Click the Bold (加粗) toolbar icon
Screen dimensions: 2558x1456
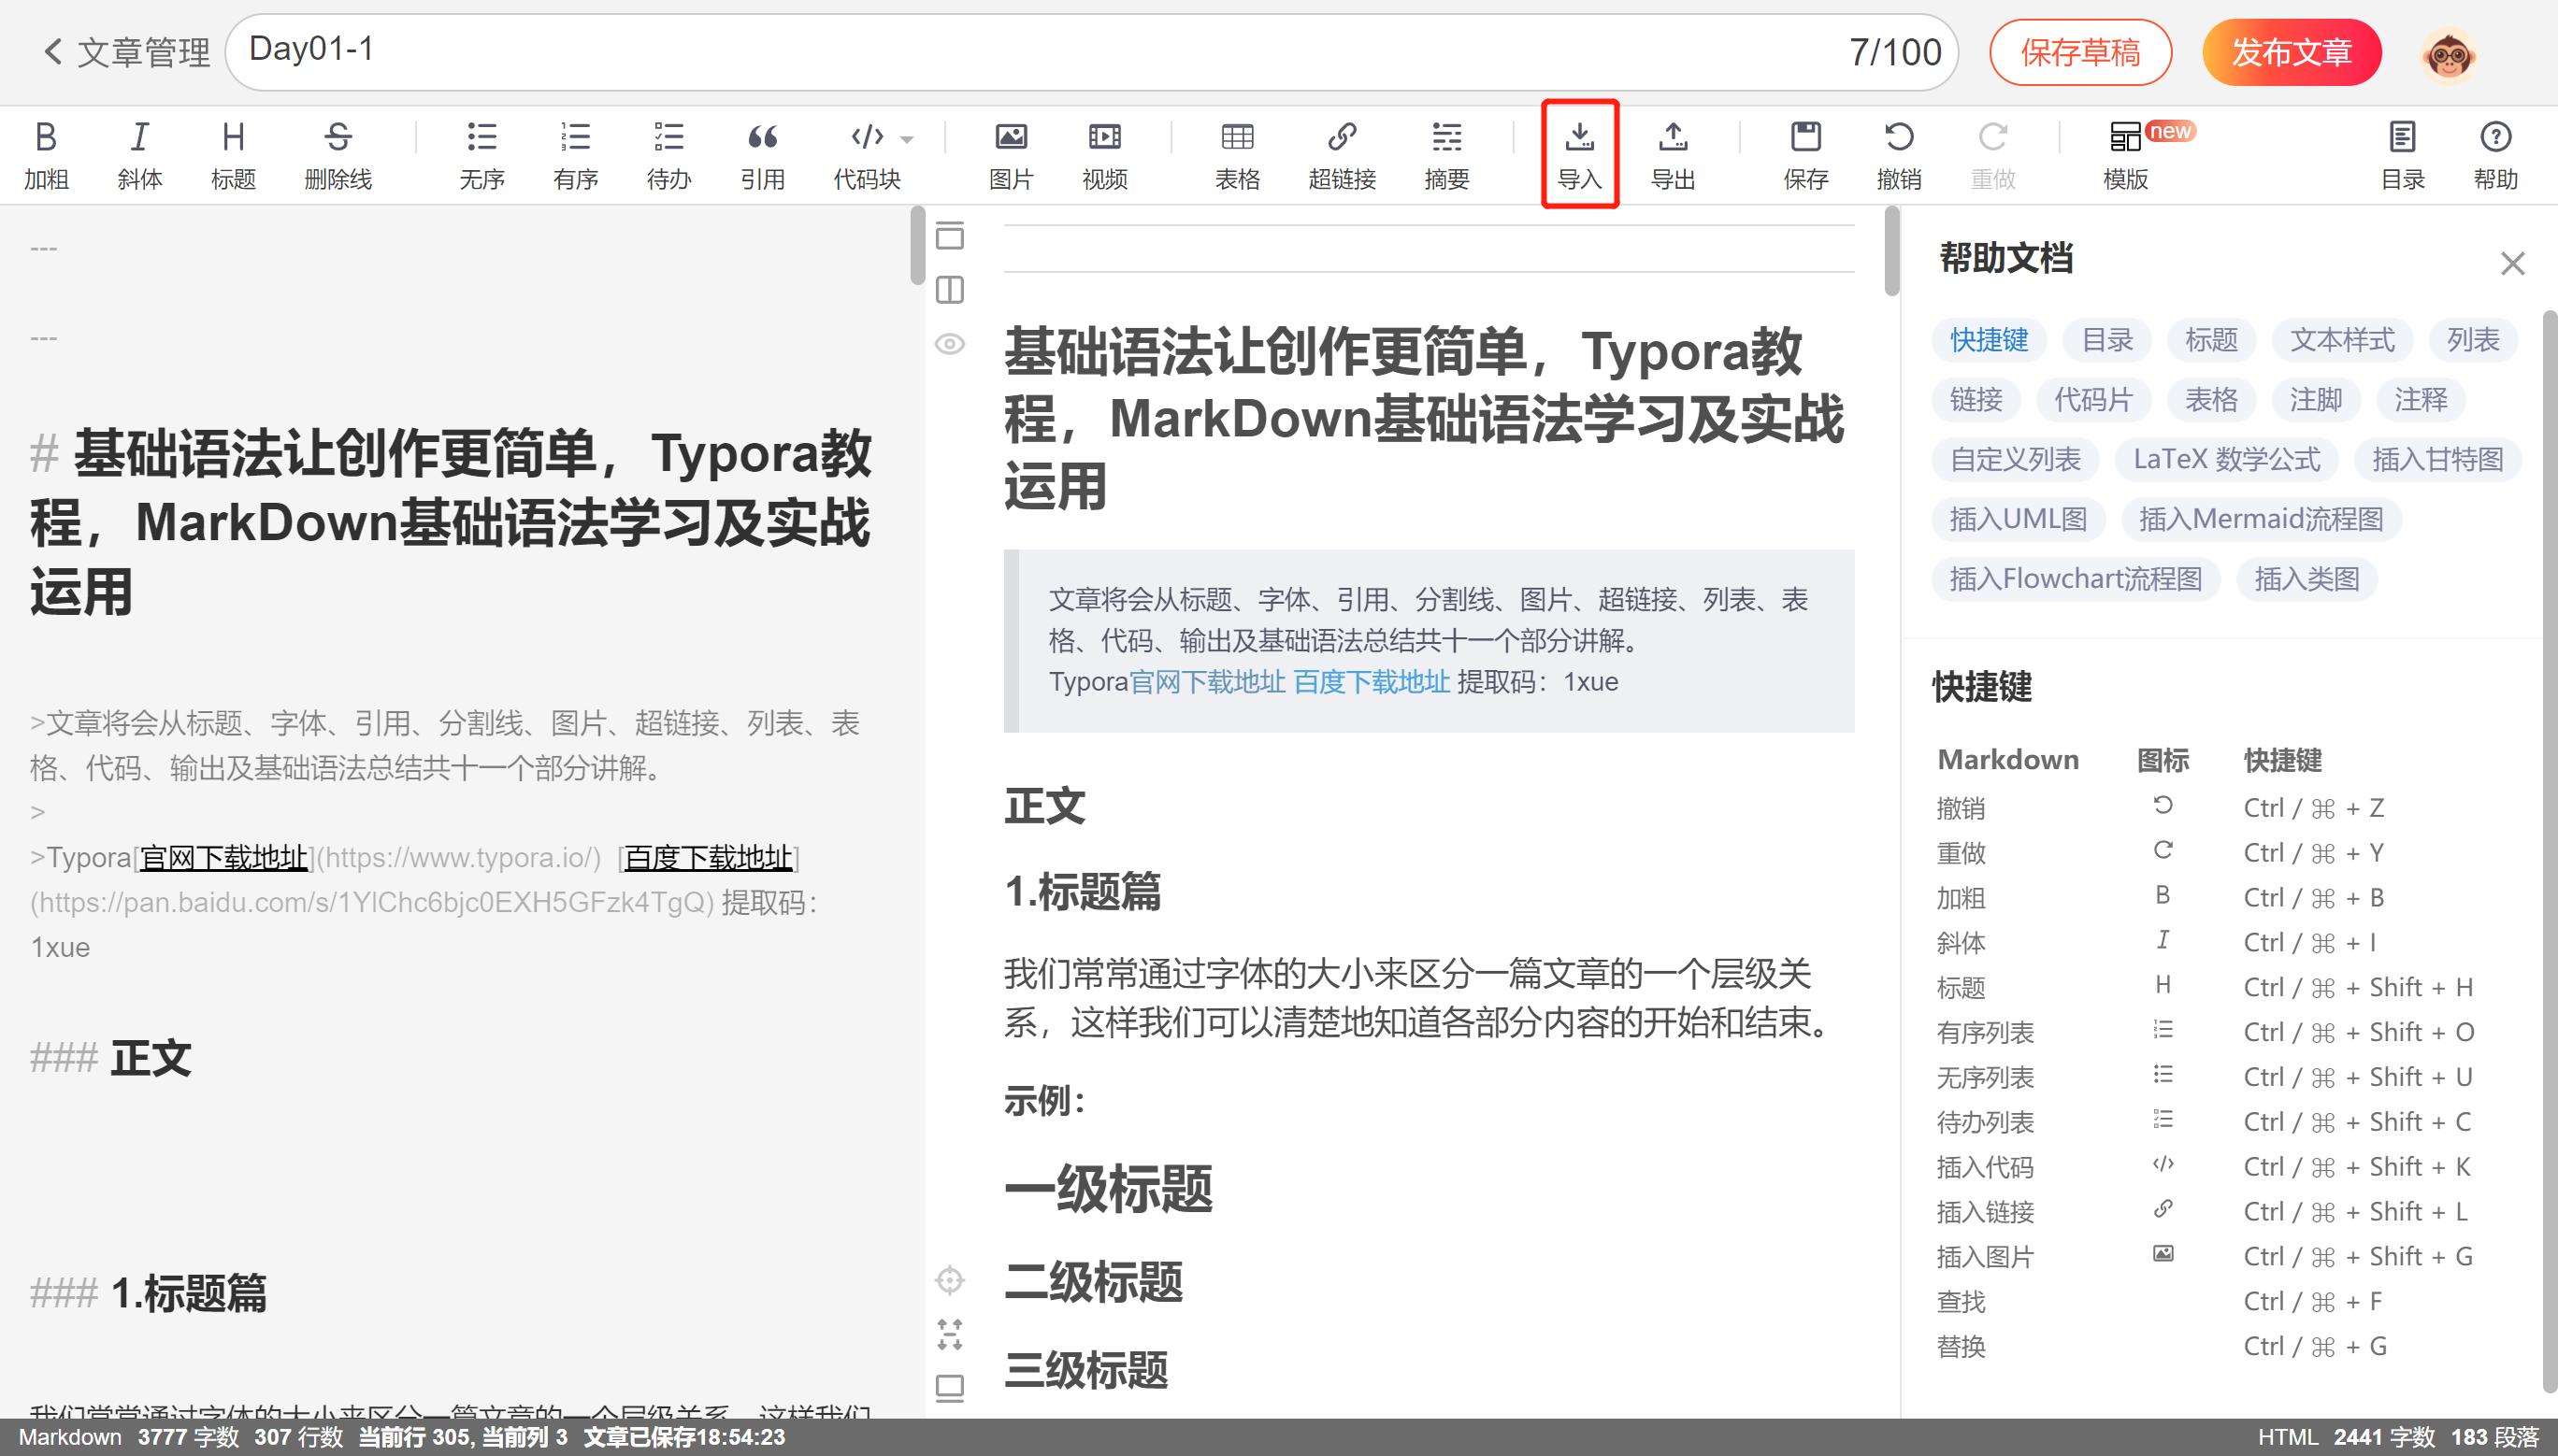click(x=46, y=138)
